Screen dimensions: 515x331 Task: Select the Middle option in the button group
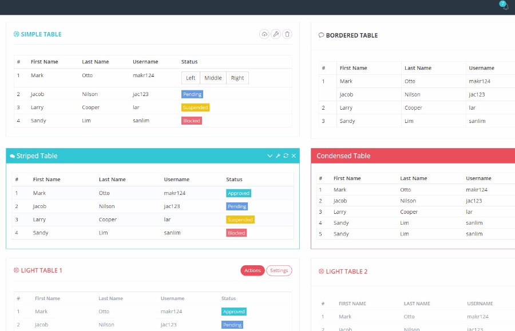(214, 78)
